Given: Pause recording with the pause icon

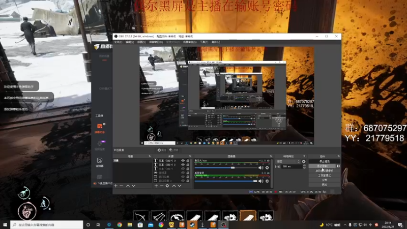Looking at the screenshot, I should (x=338, y=166).
